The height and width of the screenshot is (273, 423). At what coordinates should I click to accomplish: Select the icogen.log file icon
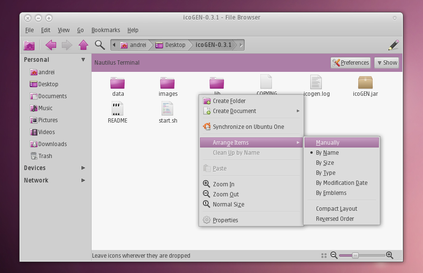point(316,82)
